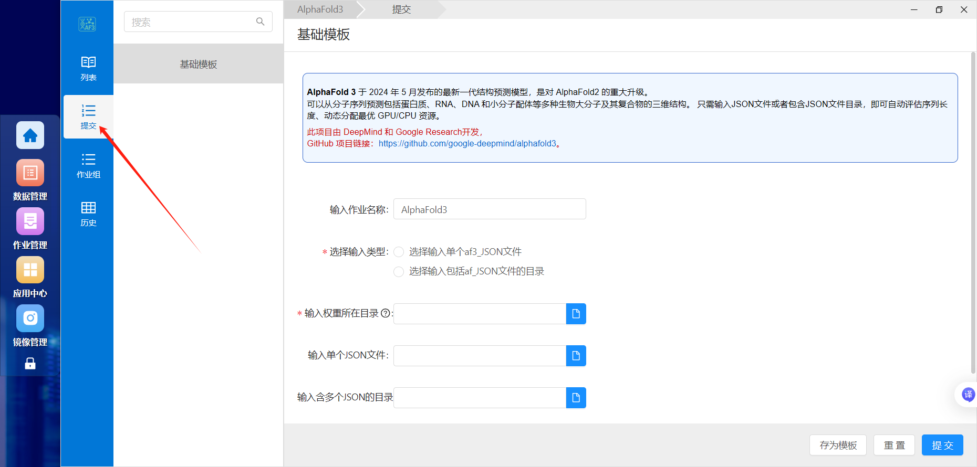
Task: Open 应用中心 application center
Action: (x=30, y=278)
